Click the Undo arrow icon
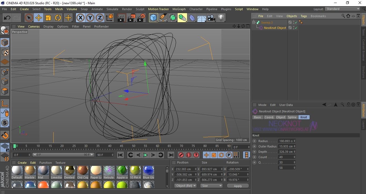This screenshot has height=194, width=366. pyautogui.click(x=7, y=18)
